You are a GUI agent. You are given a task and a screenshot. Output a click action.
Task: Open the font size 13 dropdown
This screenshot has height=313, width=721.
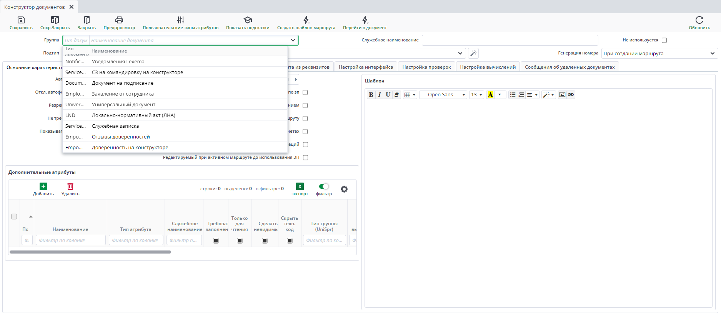(x=476, y=95)
